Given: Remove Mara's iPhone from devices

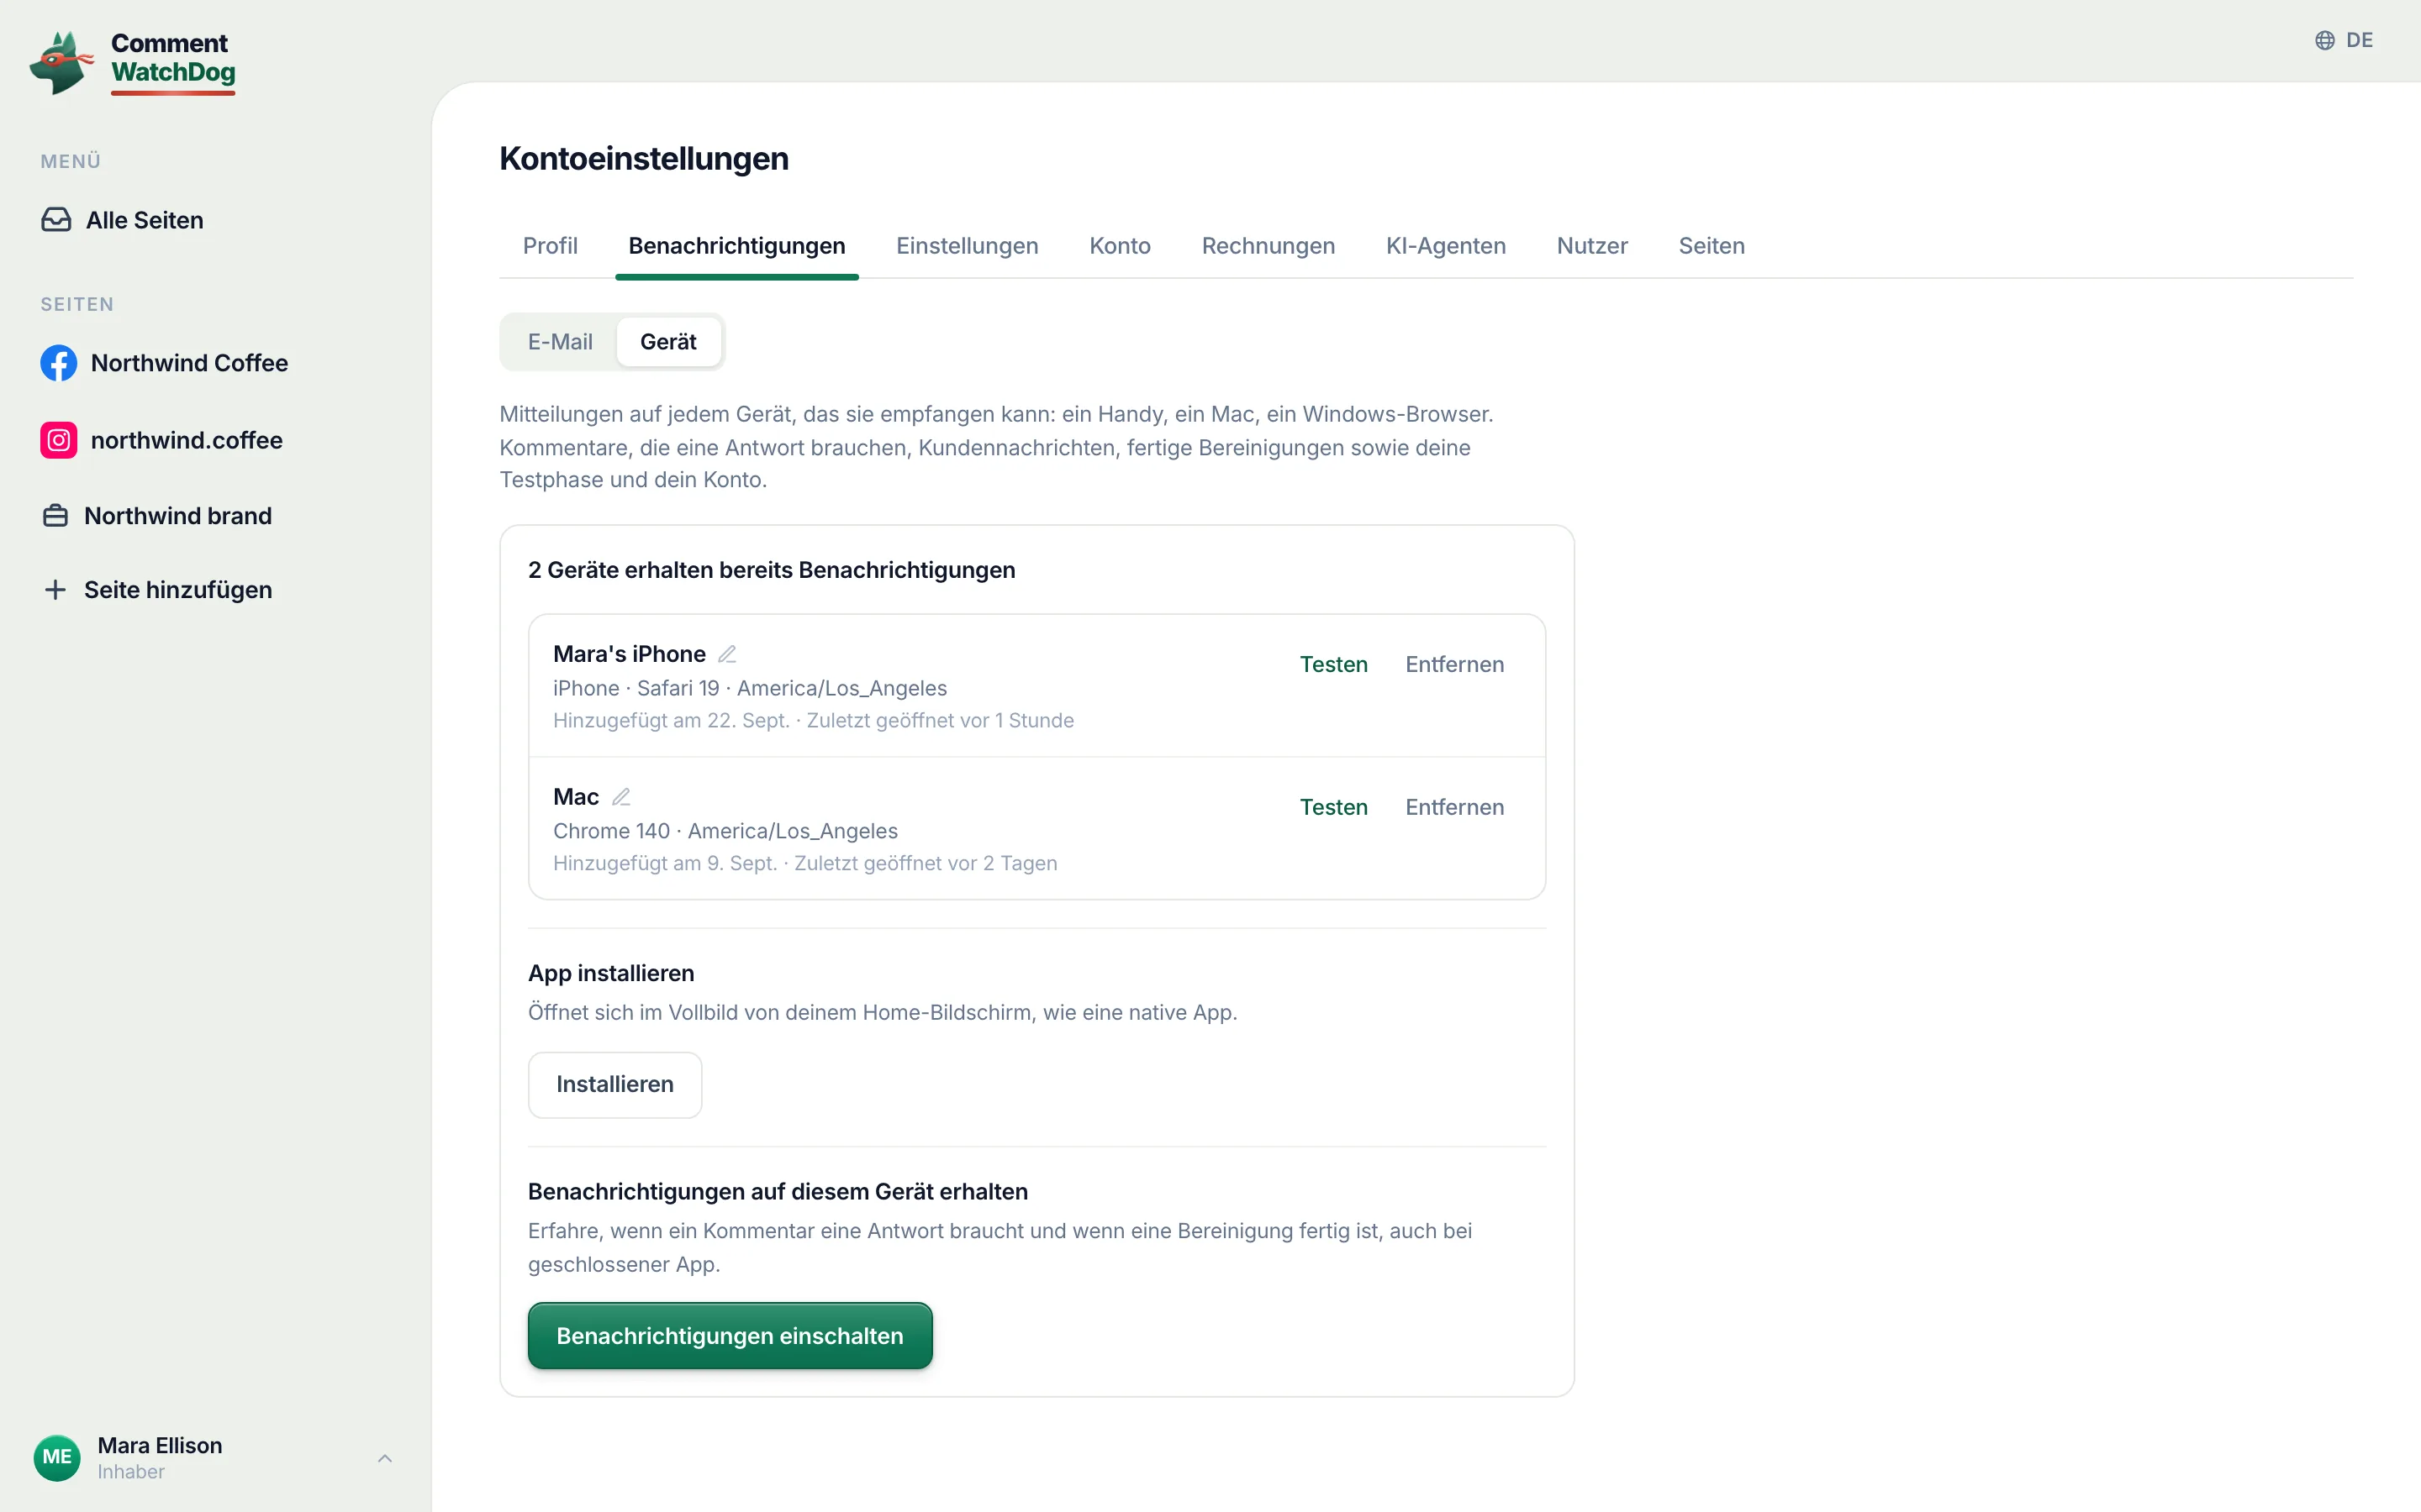Looking at the screenshot, I should (x=1454, y=665).
